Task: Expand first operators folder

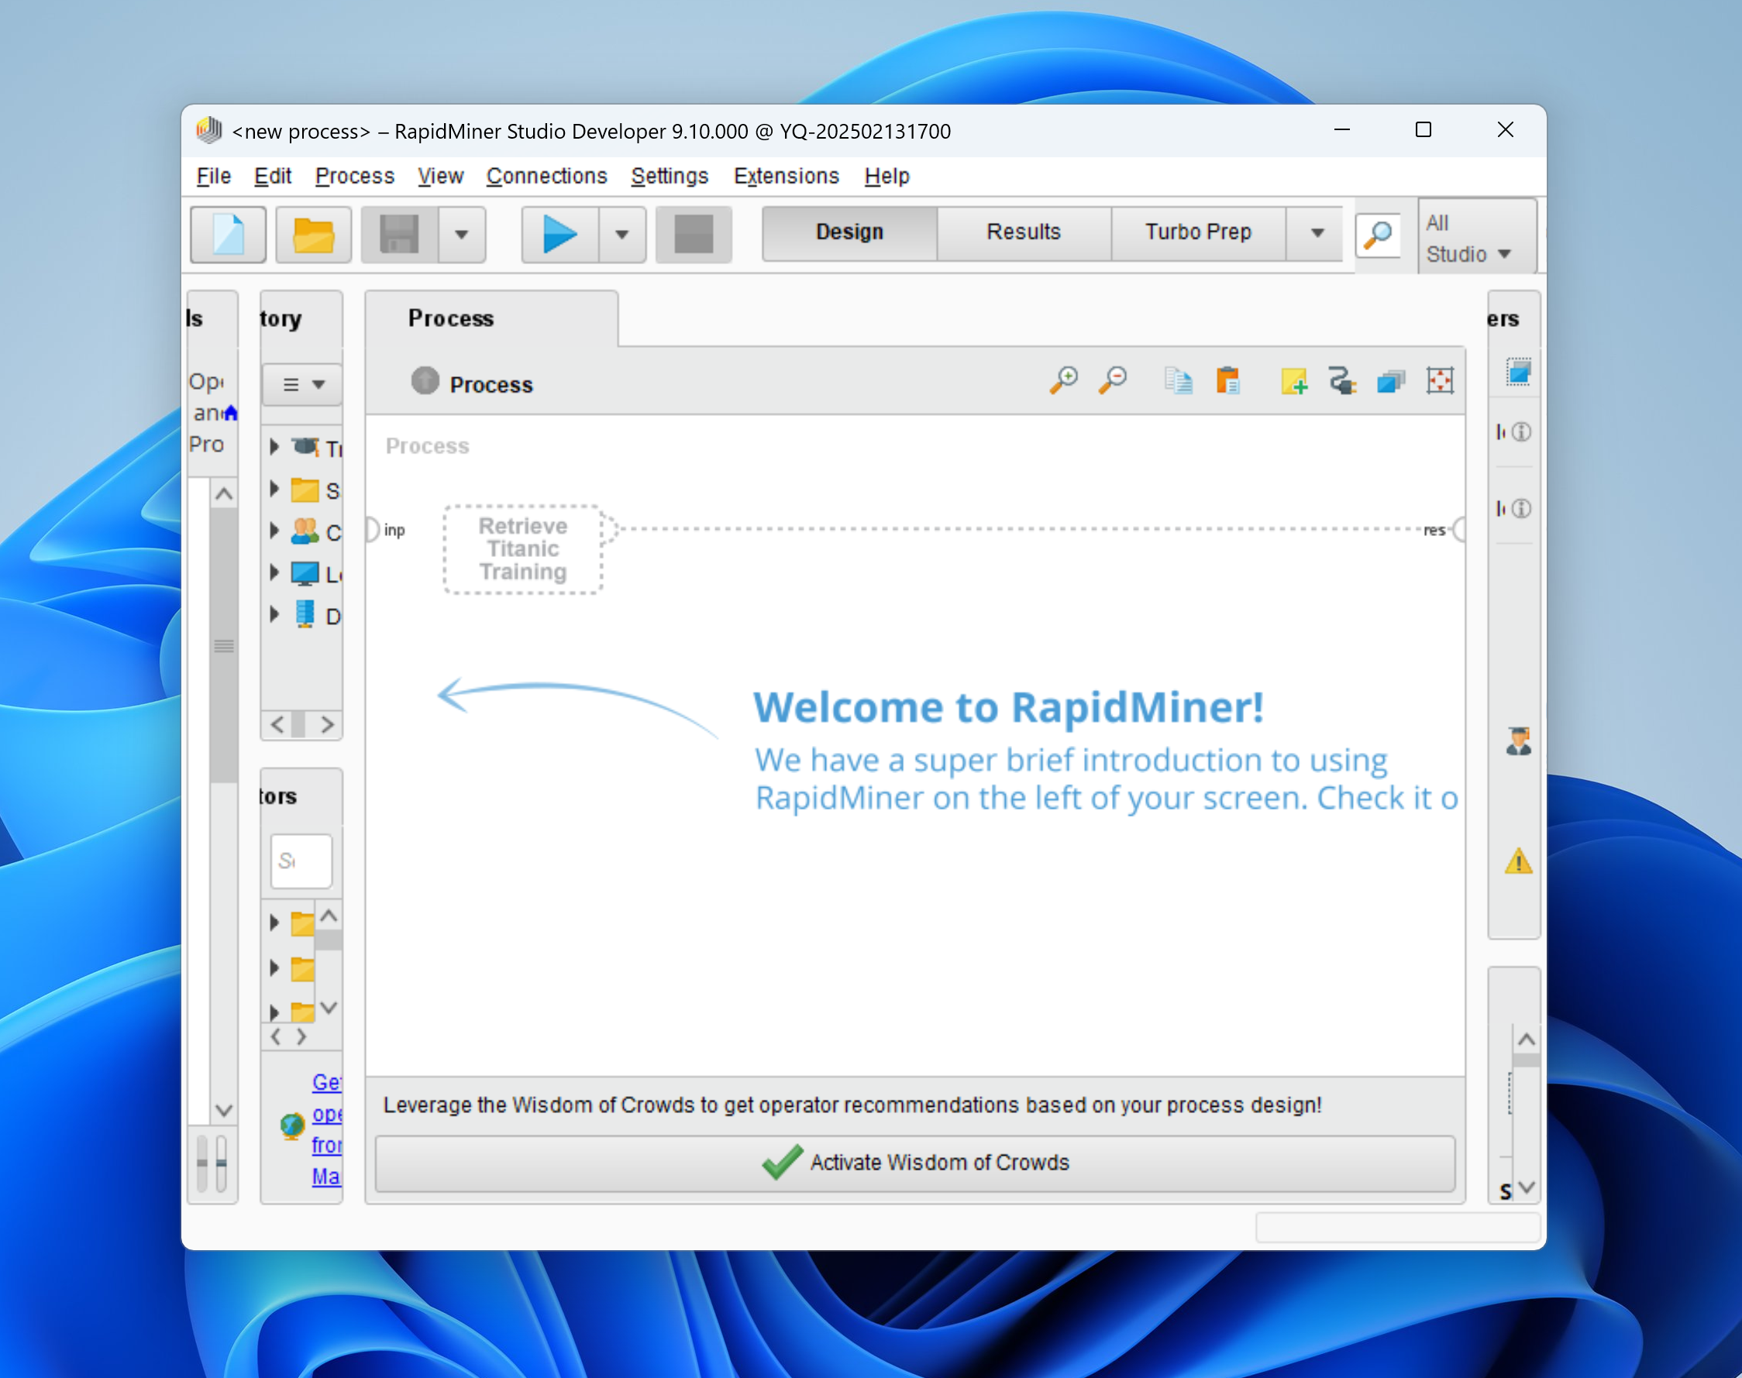Action: pyautogui.click(x=274, y=923)
